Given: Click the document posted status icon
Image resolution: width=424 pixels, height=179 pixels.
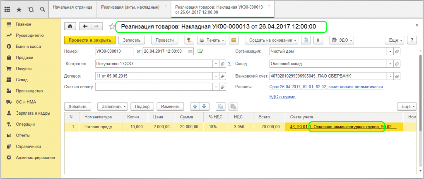Looking at the screenshot, I should click(x=200, y=51).
